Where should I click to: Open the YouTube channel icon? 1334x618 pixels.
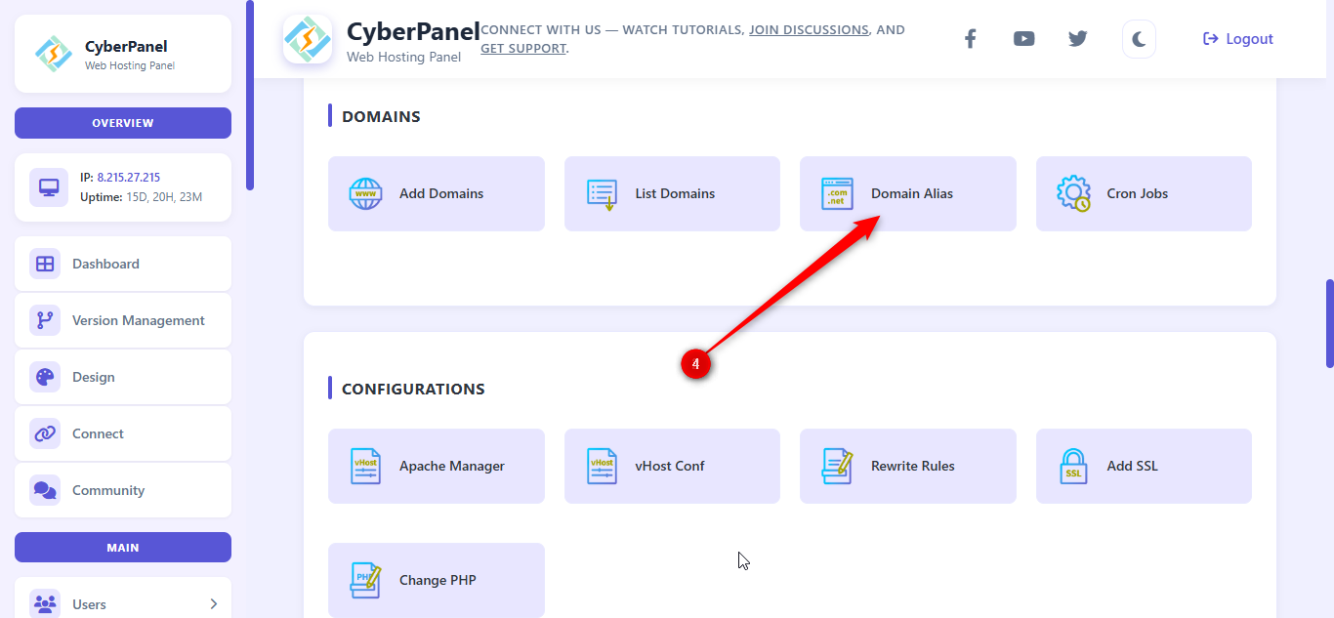pos(1023,39)
